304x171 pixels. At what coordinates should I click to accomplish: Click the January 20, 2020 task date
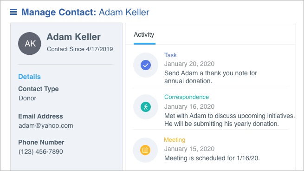189,64
